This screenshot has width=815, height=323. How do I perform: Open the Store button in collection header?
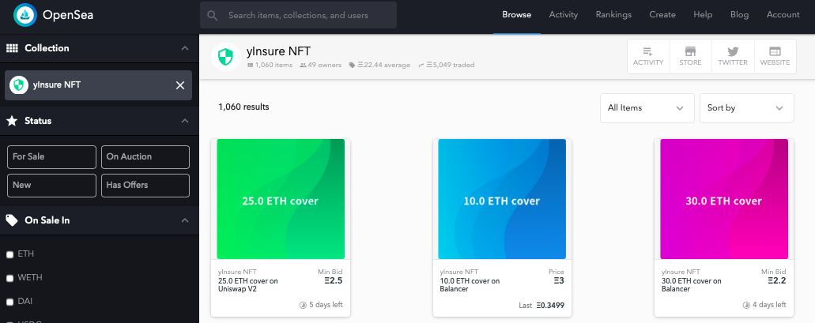pyautogui.click(x=690, y=57)
